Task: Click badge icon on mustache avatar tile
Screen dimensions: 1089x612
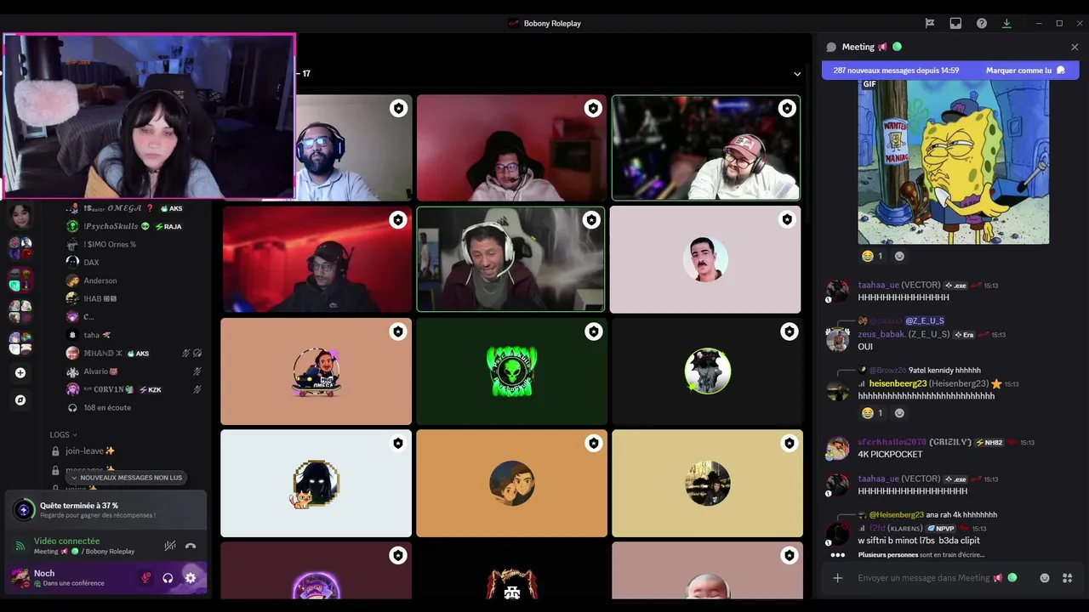Action: click(787, 220)
